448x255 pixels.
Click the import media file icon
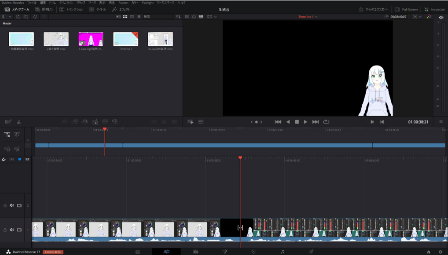click(x=18, y=17)
